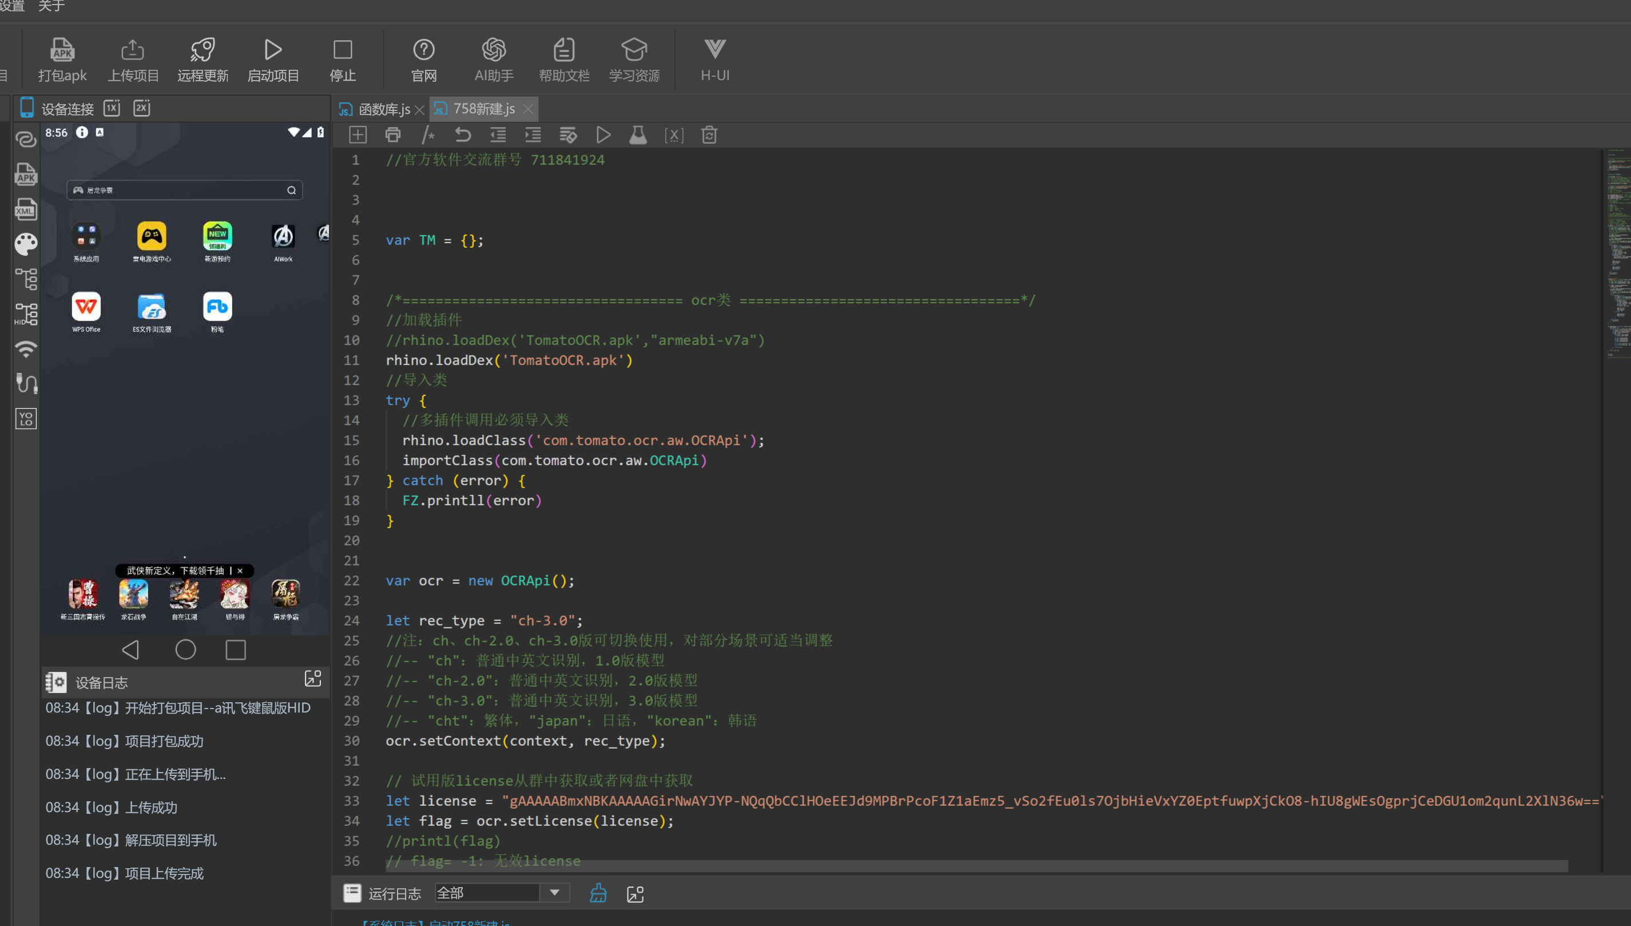
Task: Open the color palette tool in sidebar
Action: click(26, 244)
